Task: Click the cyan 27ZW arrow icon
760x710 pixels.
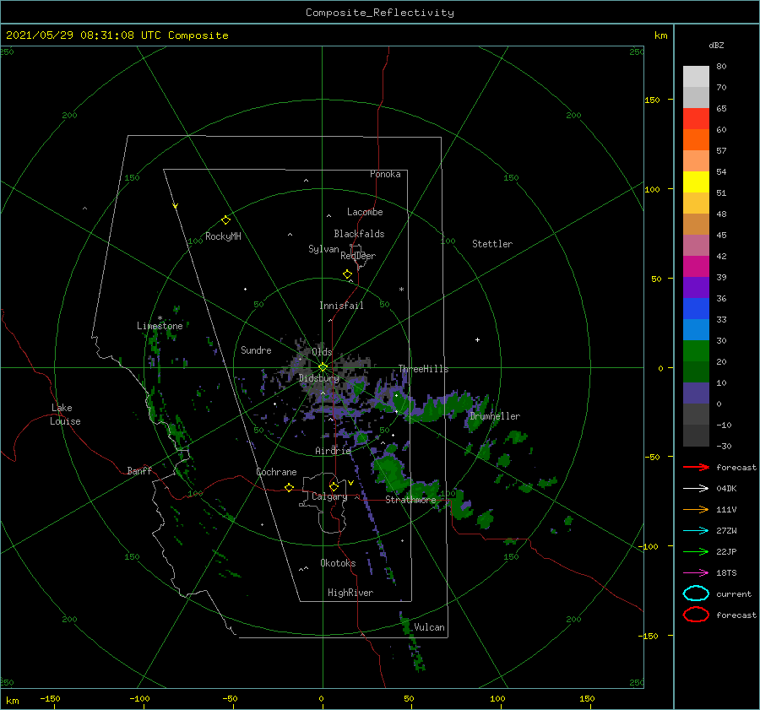Action: pyautogui.click(x=696, y=531)
